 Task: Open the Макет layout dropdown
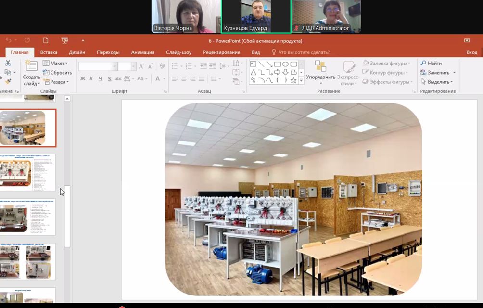pos(55,63)
